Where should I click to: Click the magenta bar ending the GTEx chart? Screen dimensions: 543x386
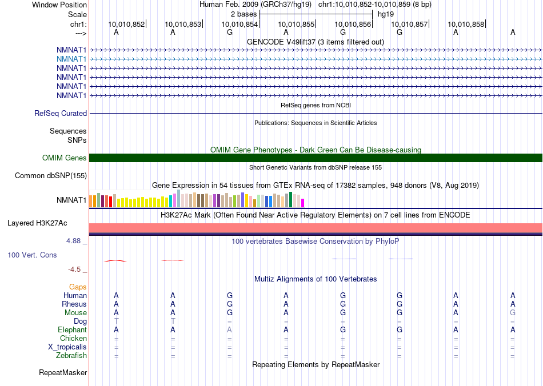point(303,203)
